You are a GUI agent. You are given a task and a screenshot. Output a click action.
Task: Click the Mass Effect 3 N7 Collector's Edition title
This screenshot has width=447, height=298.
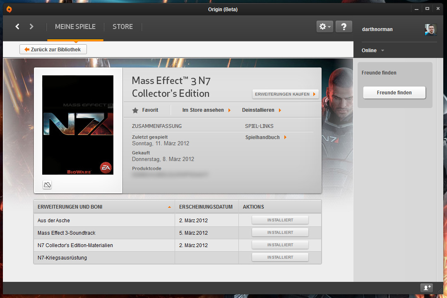[171, 87]
